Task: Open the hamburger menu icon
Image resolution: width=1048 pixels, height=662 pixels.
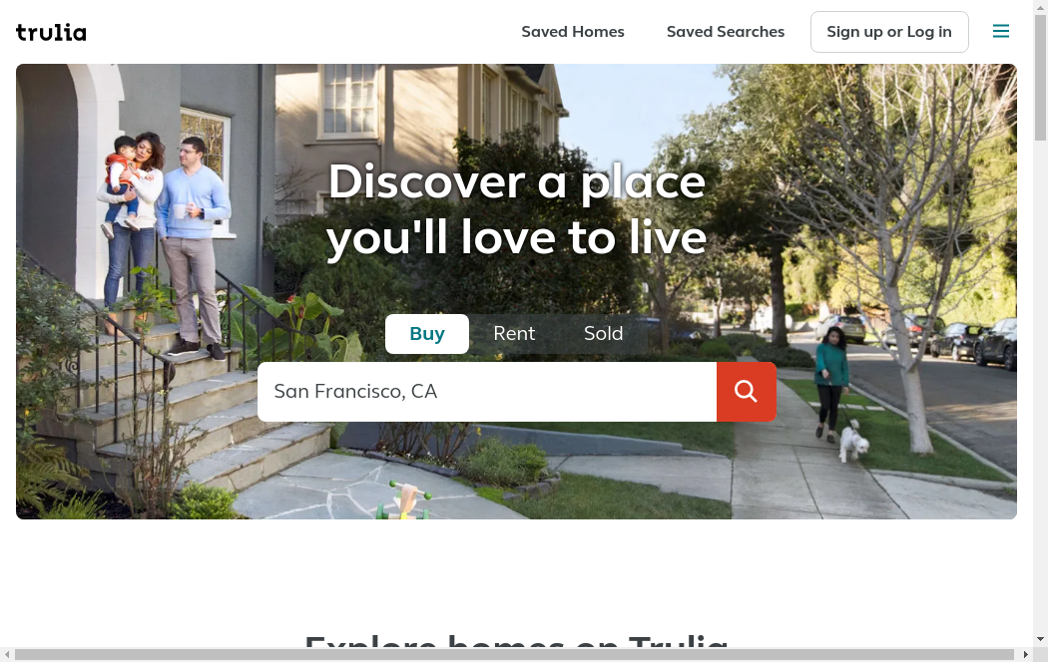Action: (1000, 31)
